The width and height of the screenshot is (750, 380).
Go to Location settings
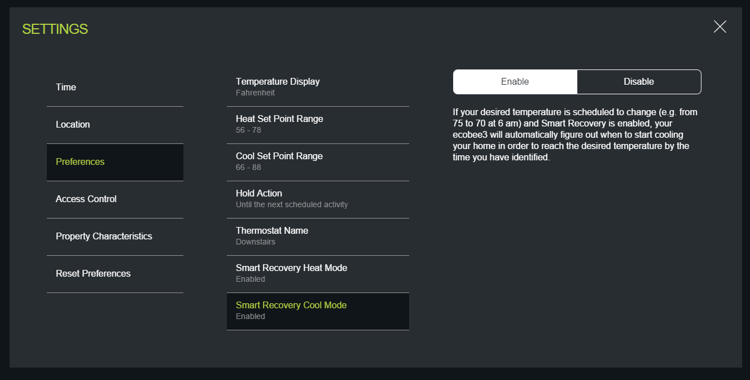point(115,125)
